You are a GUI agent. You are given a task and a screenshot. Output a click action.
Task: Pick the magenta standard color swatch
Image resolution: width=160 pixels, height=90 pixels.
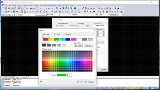click(x=73, y=39)
